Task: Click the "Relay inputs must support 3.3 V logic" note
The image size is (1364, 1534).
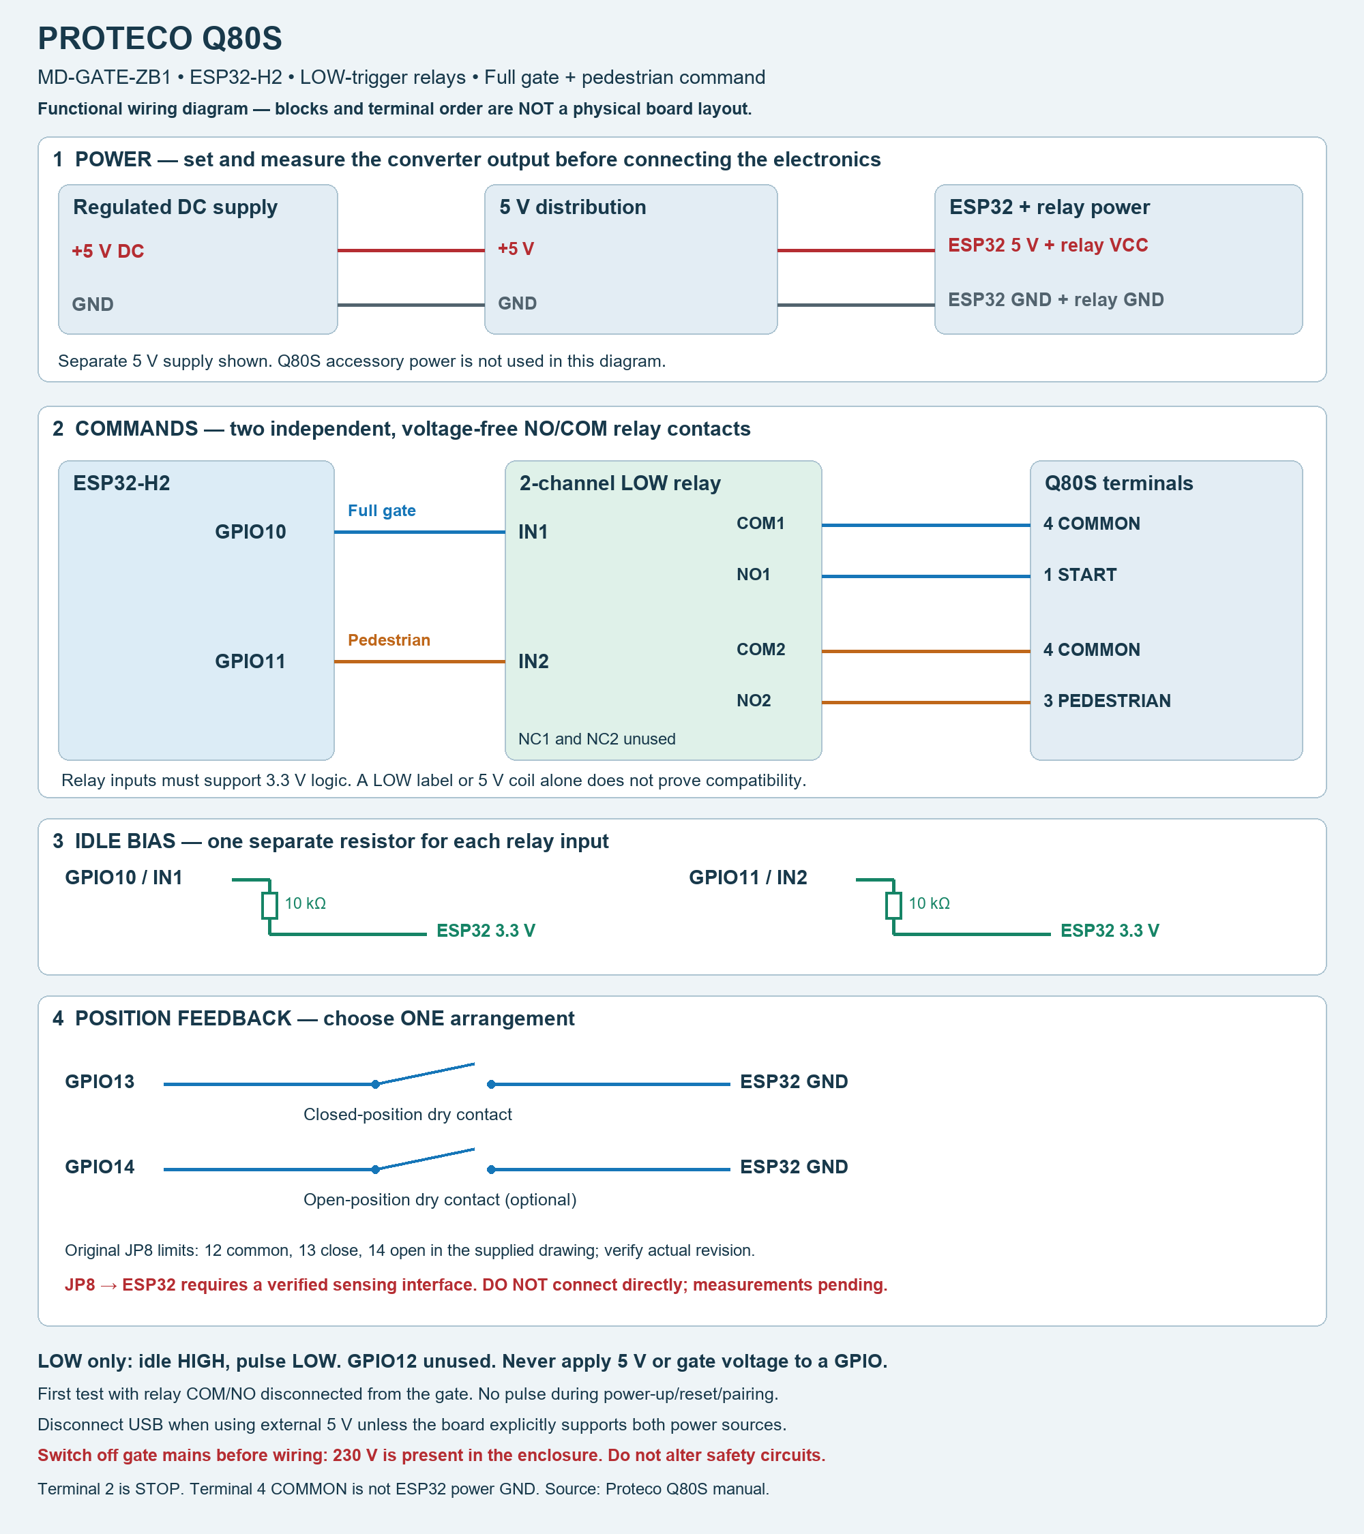Action: click(434, 781)
